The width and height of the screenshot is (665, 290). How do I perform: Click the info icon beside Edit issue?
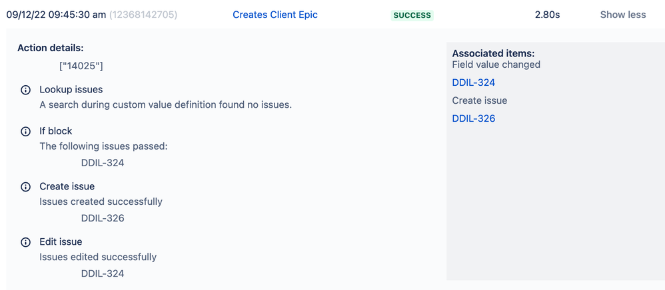25,242
